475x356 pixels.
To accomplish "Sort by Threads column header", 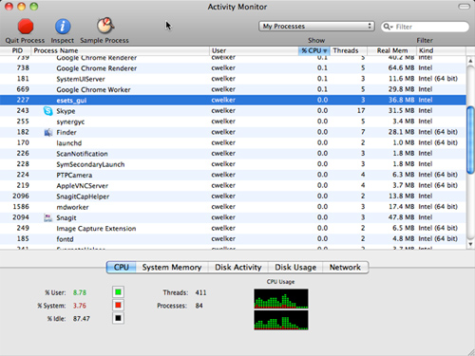I will tap(349, 50).
